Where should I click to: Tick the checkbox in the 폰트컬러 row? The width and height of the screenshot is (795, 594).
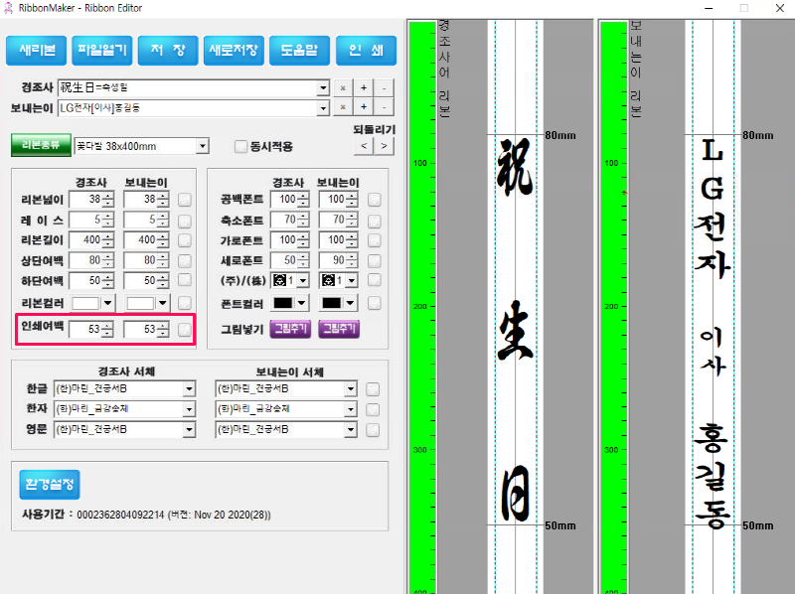[x=374, y=303]
